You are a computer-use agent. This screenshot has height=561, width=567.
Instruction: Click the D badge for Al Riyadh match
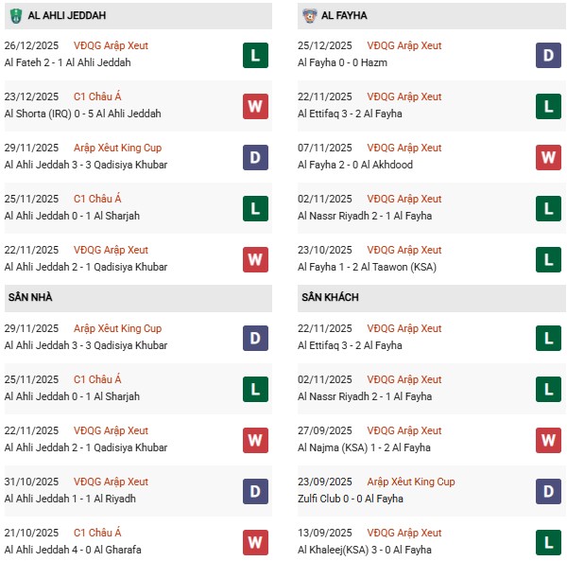(255, 491)
